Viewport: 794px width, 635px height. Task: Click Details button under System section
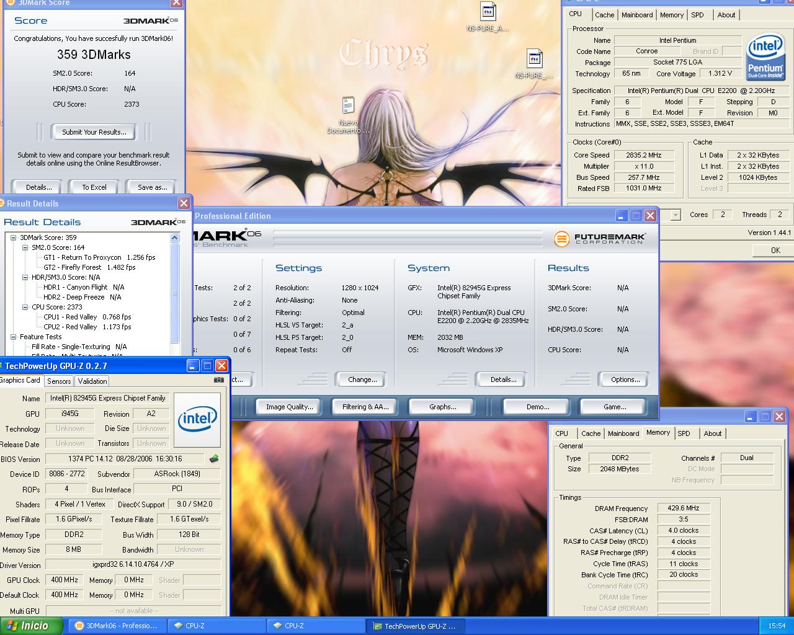pyautogui.click(x=503, y=380)
